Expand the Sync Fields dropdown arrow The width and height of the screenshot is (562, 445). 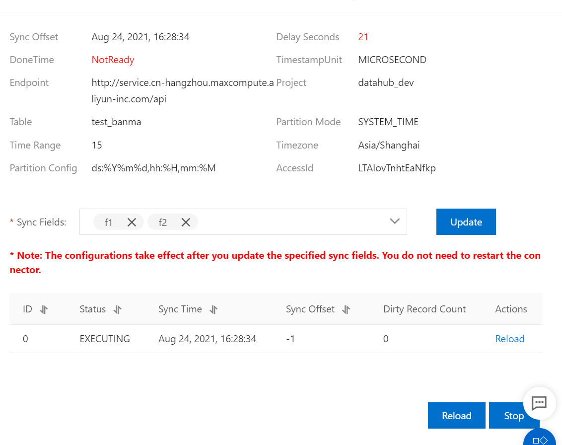pyautogui.click(x=395, y=222)
